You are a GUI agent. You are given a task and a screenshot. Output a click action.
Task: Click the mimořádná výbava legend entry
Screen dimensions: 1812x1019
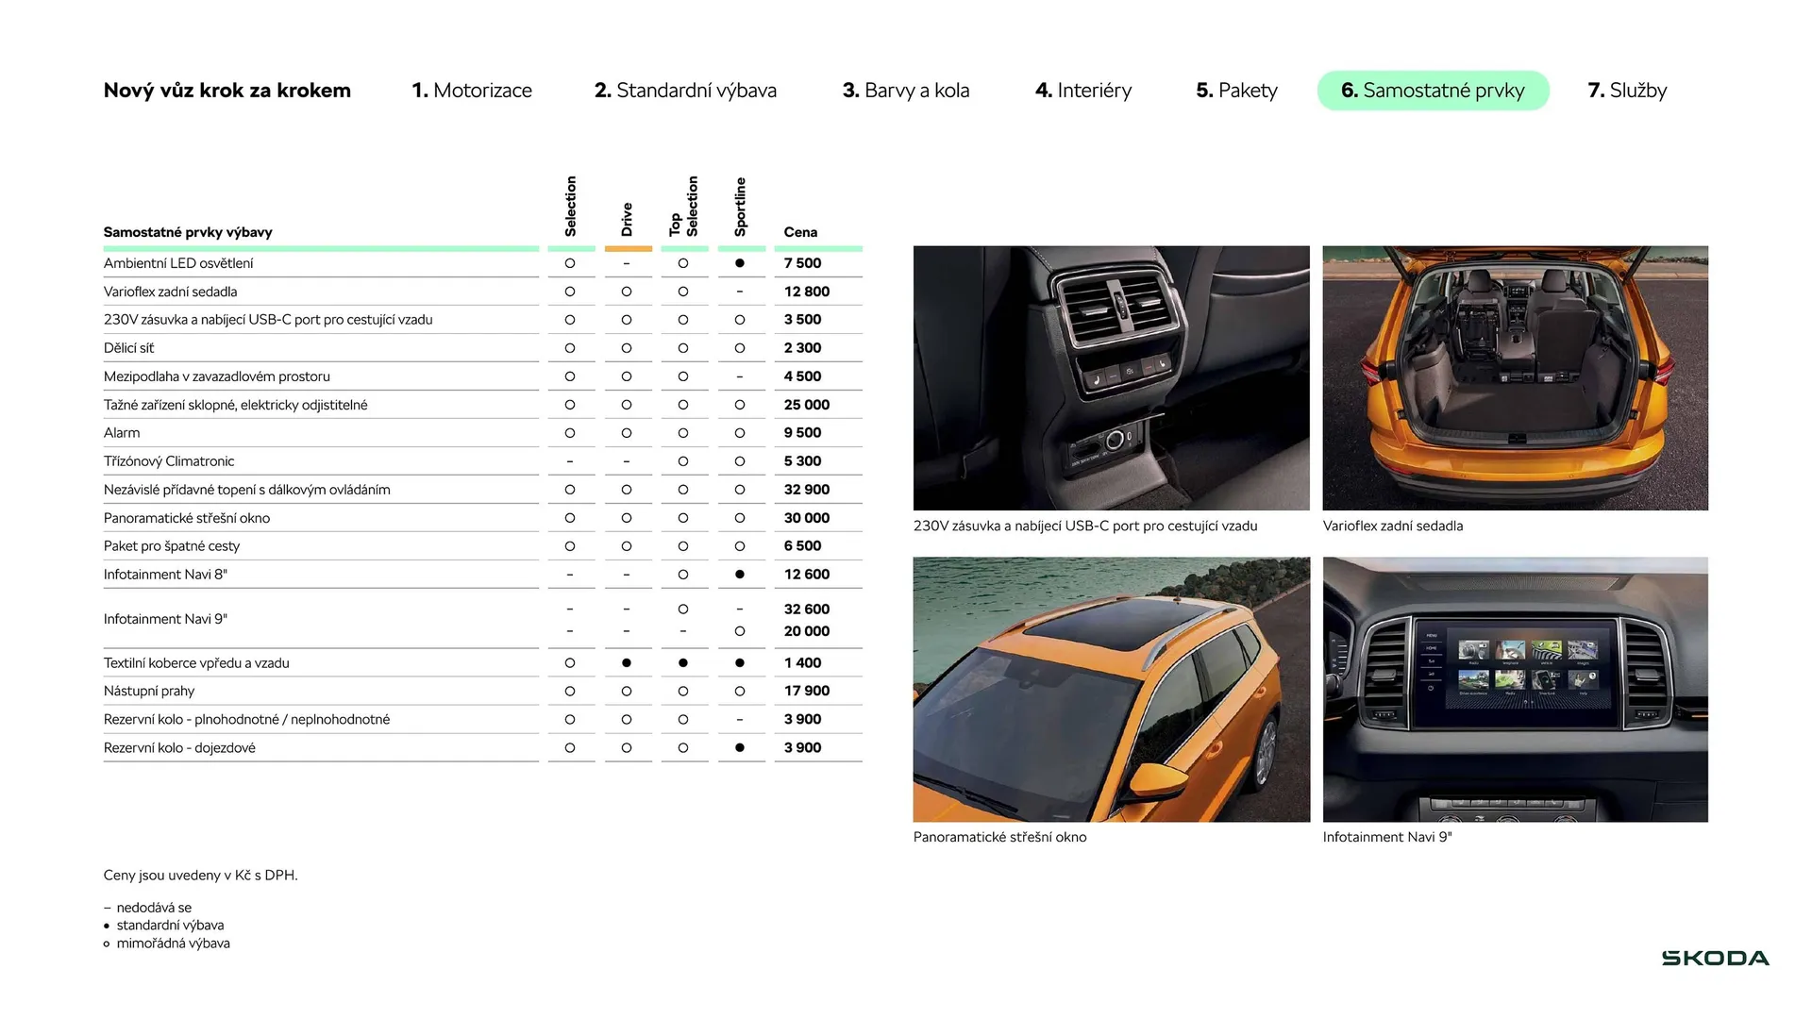pos(167,944)
